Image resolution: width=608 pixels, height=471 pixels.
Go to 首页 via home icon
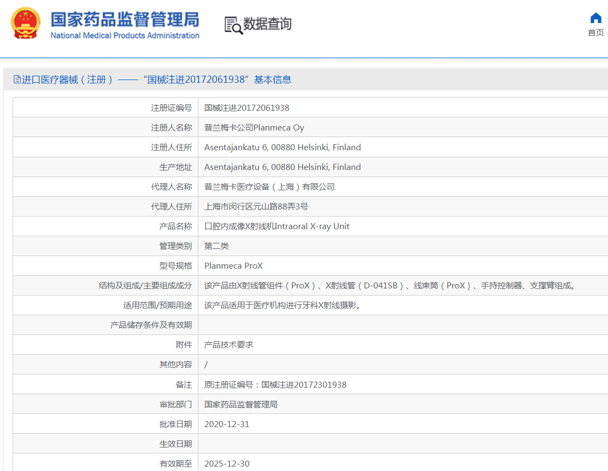point(595,18)
